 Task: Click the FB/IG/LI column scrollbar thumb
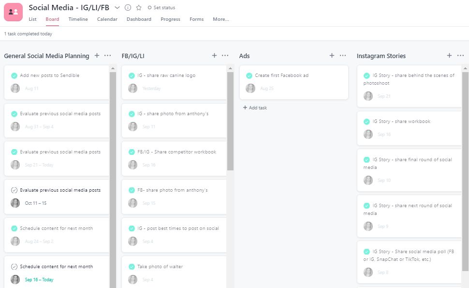click(230, 121)
